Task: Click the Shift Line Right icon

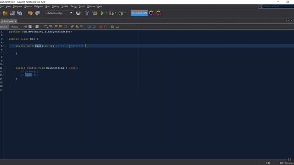Action: coord(94,27)
